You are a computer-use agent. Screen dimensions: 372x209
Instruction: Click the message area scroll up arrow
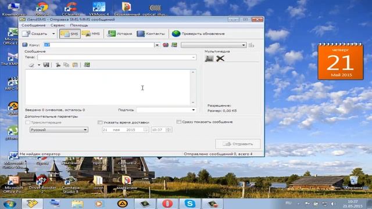coord(193,72)
